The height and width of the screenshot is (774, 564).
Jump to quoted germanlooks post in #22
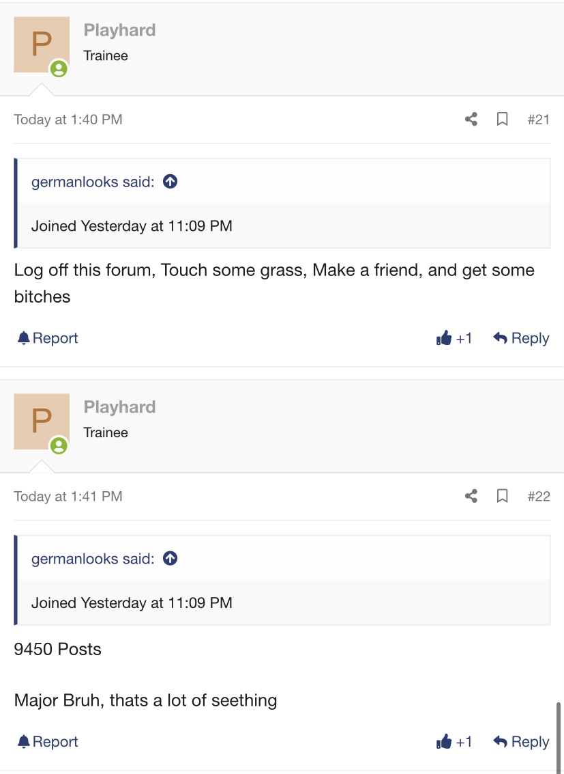point(170,559)
